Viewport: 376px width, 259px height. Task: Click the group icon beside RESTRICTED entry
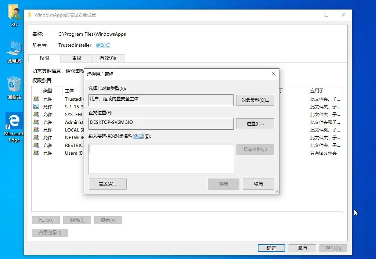coord(36,145)
